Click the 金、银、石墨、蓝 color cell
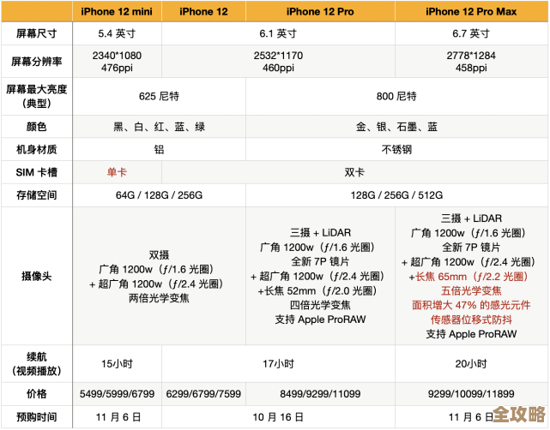The image size is (550, 430). 396,127
